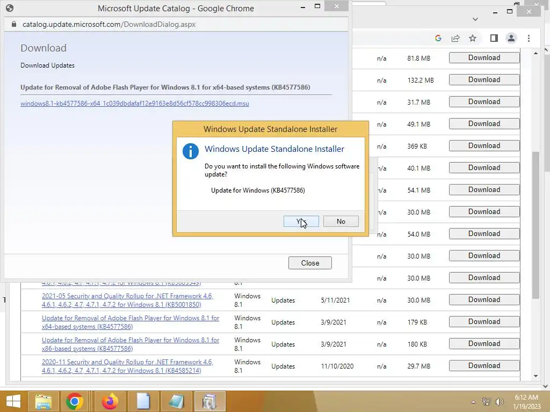Image resolution: width=550 pixels, height=412 pixels.
Task: Download the 132.2 MB update
Action: [x=484, y=80]
